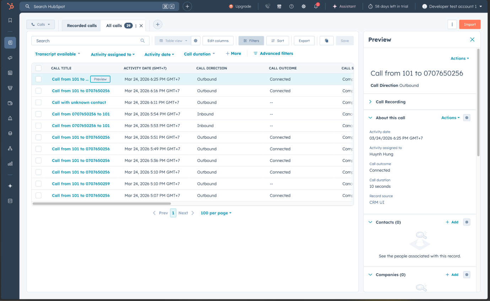The image size is (490, 301).
Task: Open the marketplace icon in top bar
Action: [x=279, y=6]
